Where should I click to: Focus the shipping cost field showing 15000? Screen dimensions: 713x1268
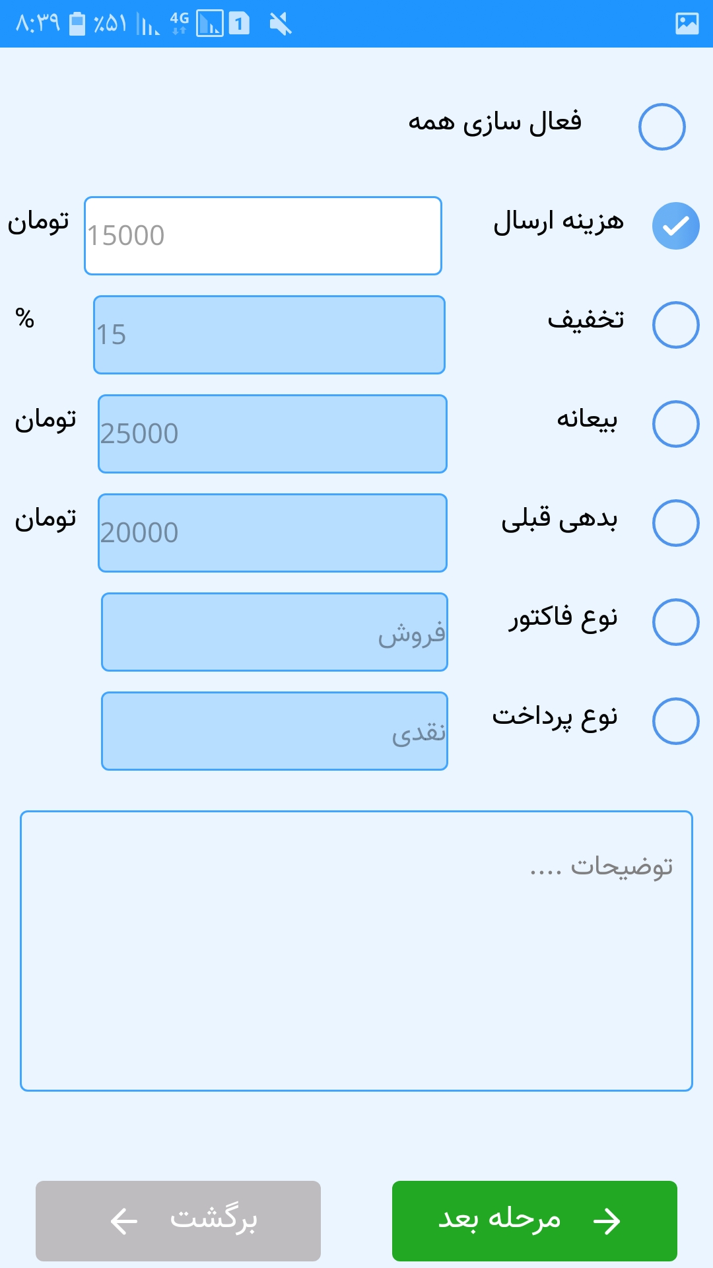(x=263, y=236)
